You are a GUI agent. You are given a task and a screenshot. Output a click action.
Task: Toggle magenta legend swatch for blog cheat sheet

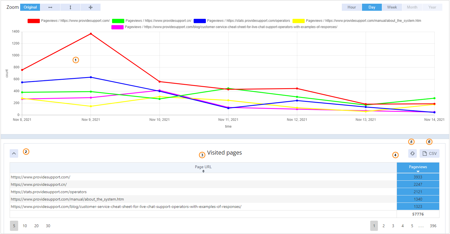[118, 27]
